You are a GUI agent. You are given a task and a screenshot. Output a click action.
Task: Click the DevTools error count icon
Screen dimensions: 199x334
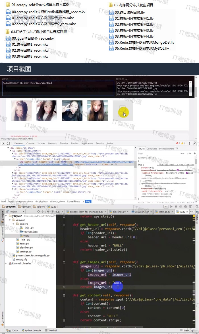177,143
